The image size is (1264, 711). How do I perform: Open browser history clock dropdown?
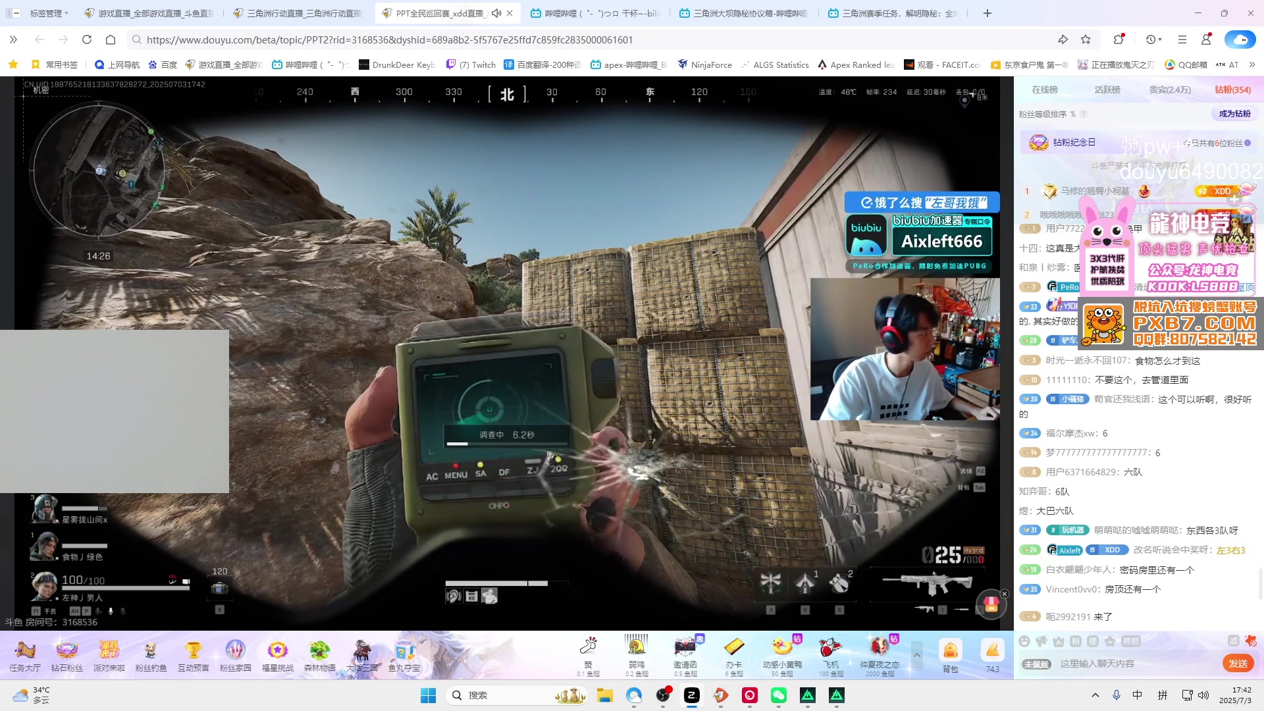[1153, 39]
